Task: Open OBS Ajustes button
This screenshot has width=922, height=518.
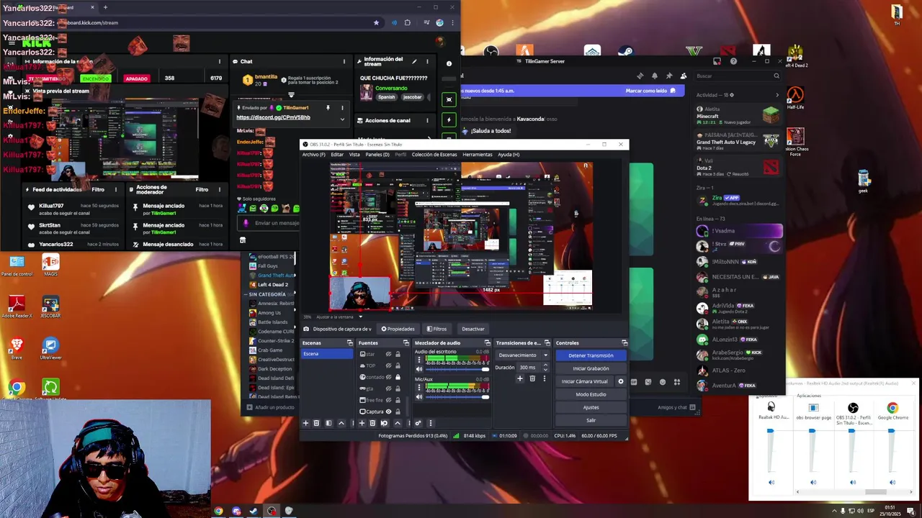Action: tap(591, 407)
